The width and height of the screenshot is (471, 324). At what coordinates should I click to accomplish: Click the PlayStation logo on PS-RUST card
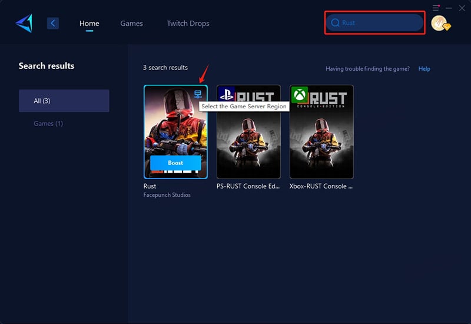click(227, 94)
